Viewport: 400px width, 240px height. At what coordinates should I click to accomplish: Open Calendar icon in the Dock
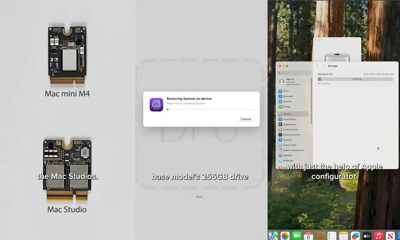click(309, 236)
